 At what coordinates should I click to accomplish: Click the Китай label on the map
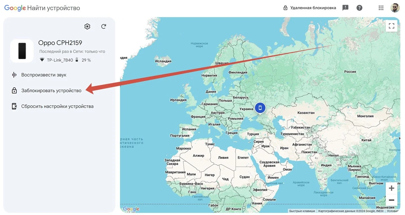pyautogui.click(x=366, y=140)
